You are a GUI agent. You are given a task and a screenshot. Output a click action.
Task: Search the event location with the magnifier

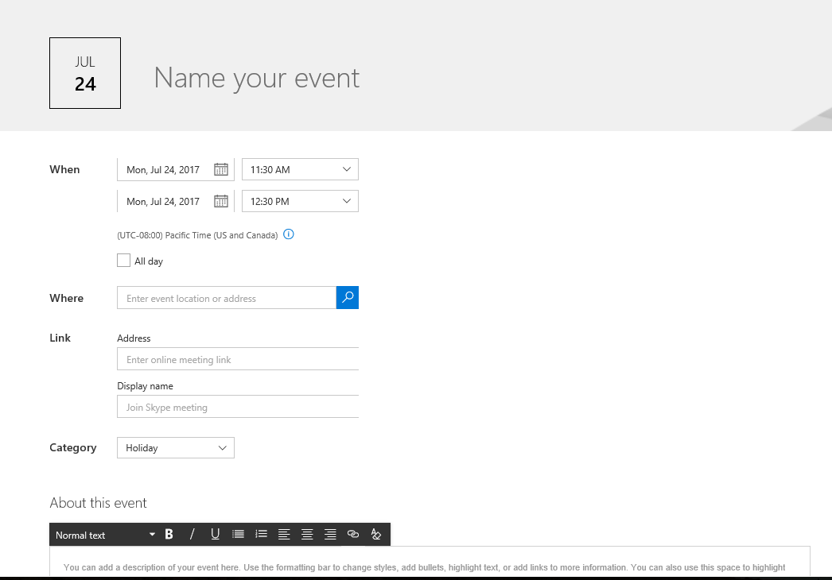click(348, 297)
